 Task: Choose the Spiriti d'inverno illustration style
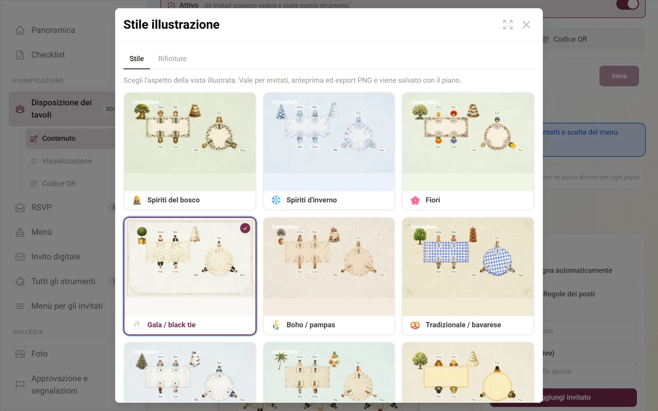coord(329,151)
